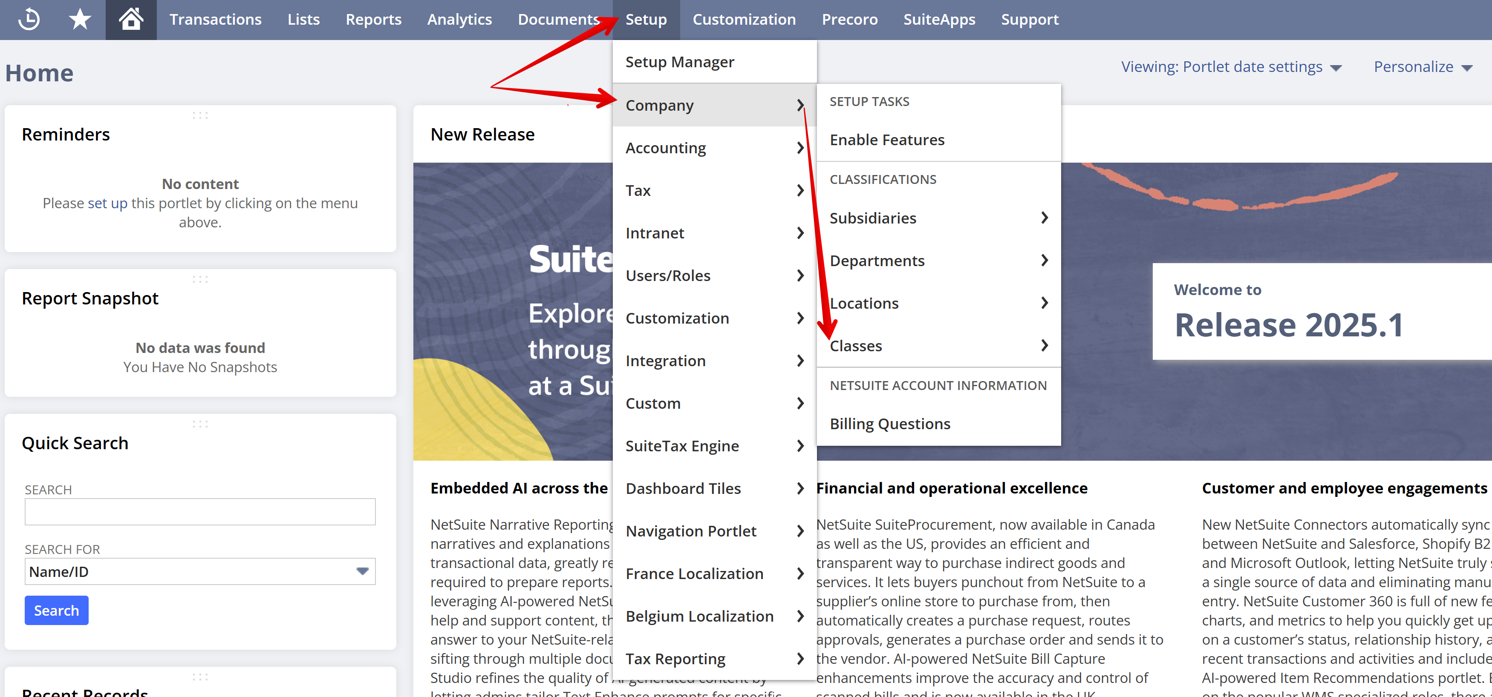Choose Setup Manager from the menu
Image resolution: width=1492 pixels, height=697 pixels.
coord(679,62)
